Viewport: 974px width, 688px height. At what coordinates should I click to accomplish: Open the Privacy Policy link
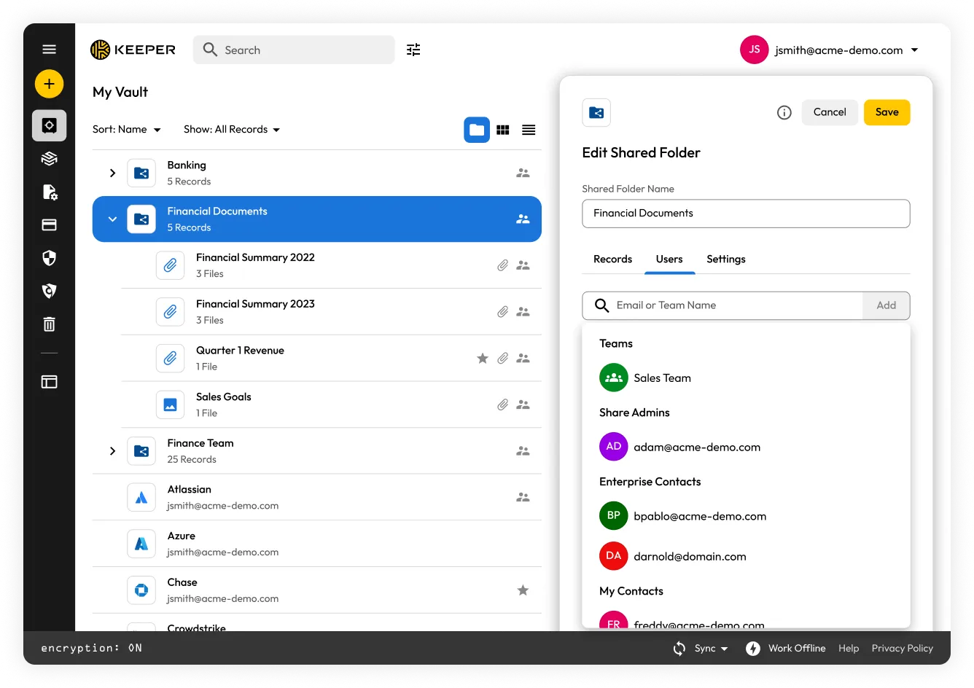pyautogui.click(x=903, y=649)
